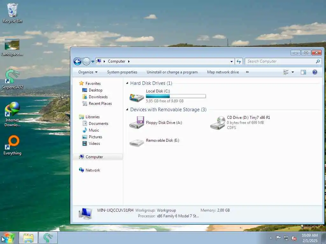
Task: Click the Back navigation arrow
Action: (x=78, y=61)
